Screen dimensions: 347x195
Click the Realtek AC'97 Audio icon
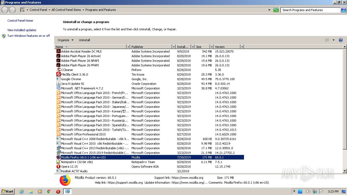pos(58,171)
